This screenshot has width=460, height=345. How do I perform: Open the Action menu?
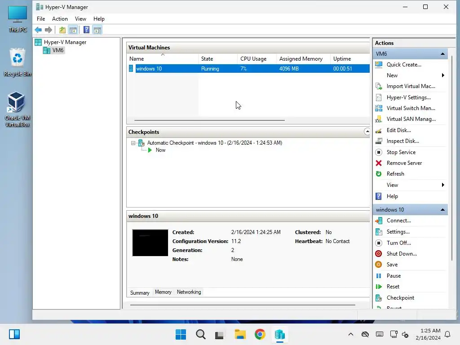point(60,19)
